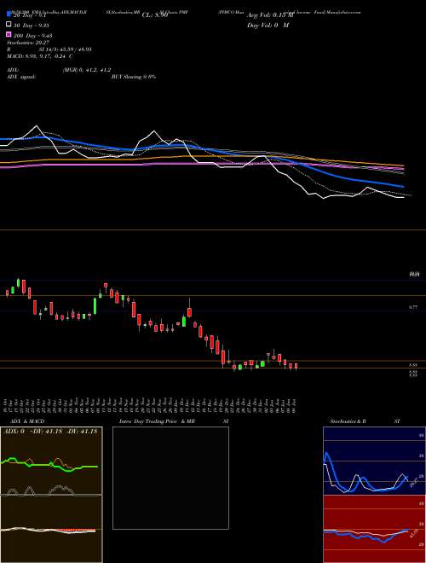Click the 9.77 price axis label

(413, 307)
